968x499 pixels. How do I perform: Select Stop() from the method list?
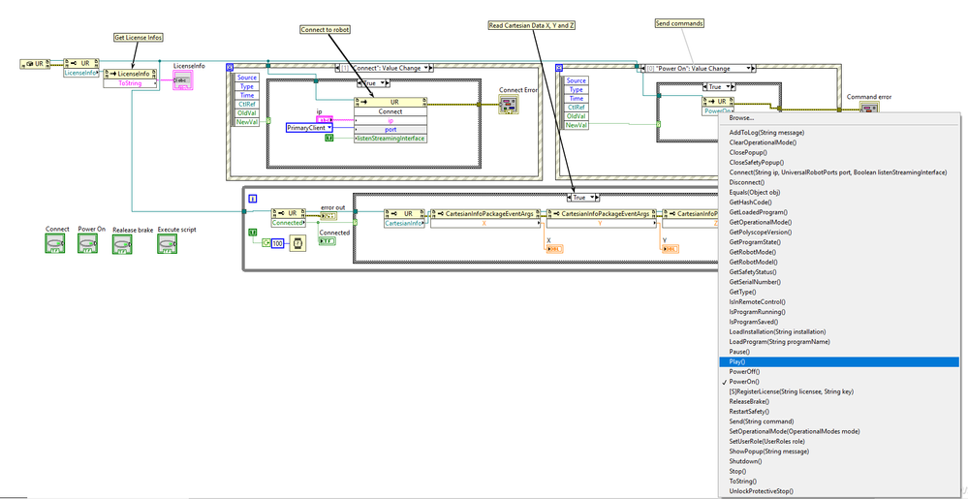839,471
